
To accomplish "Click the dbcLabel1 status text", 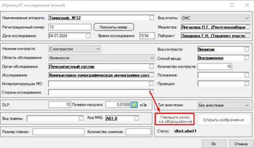I will pyautogui.click(x=185, y=131).
